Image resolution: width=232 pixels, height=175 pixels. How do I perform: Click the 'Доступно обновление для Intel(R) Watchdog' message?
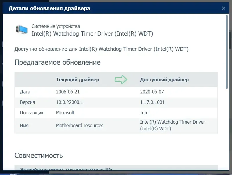102,49
